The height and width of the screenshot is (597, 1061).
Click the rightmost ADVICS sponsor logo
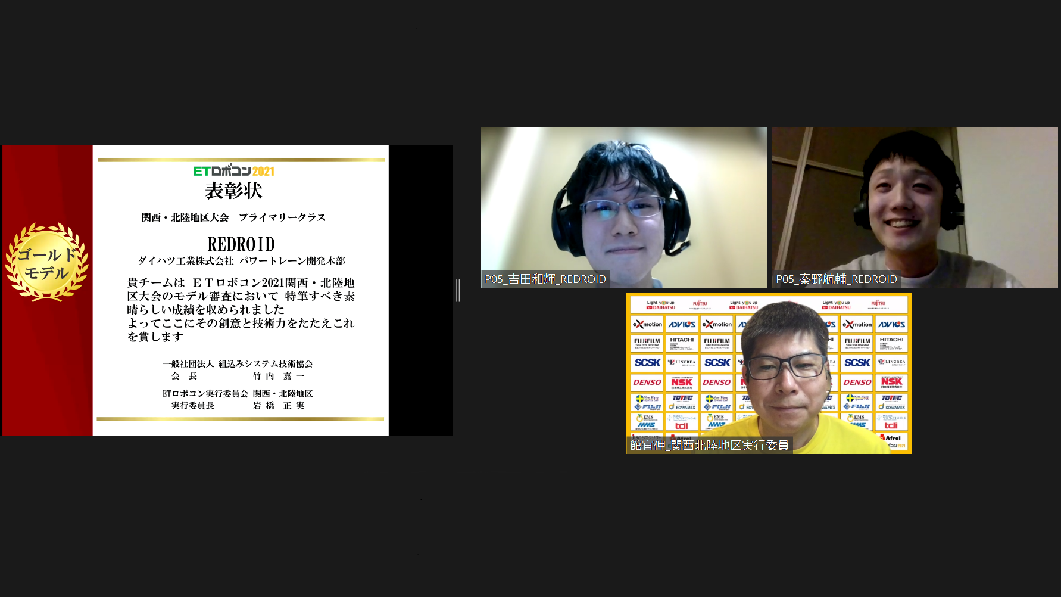click(x=891, y=324)
